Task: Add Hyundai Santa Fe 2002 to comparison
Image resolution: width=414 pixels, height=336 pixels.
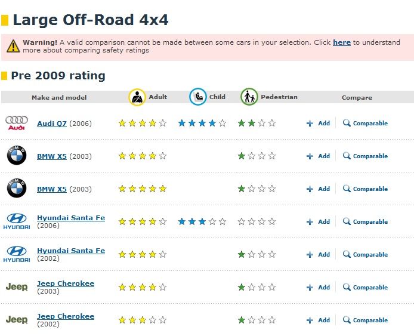Action: click(318, 254)
